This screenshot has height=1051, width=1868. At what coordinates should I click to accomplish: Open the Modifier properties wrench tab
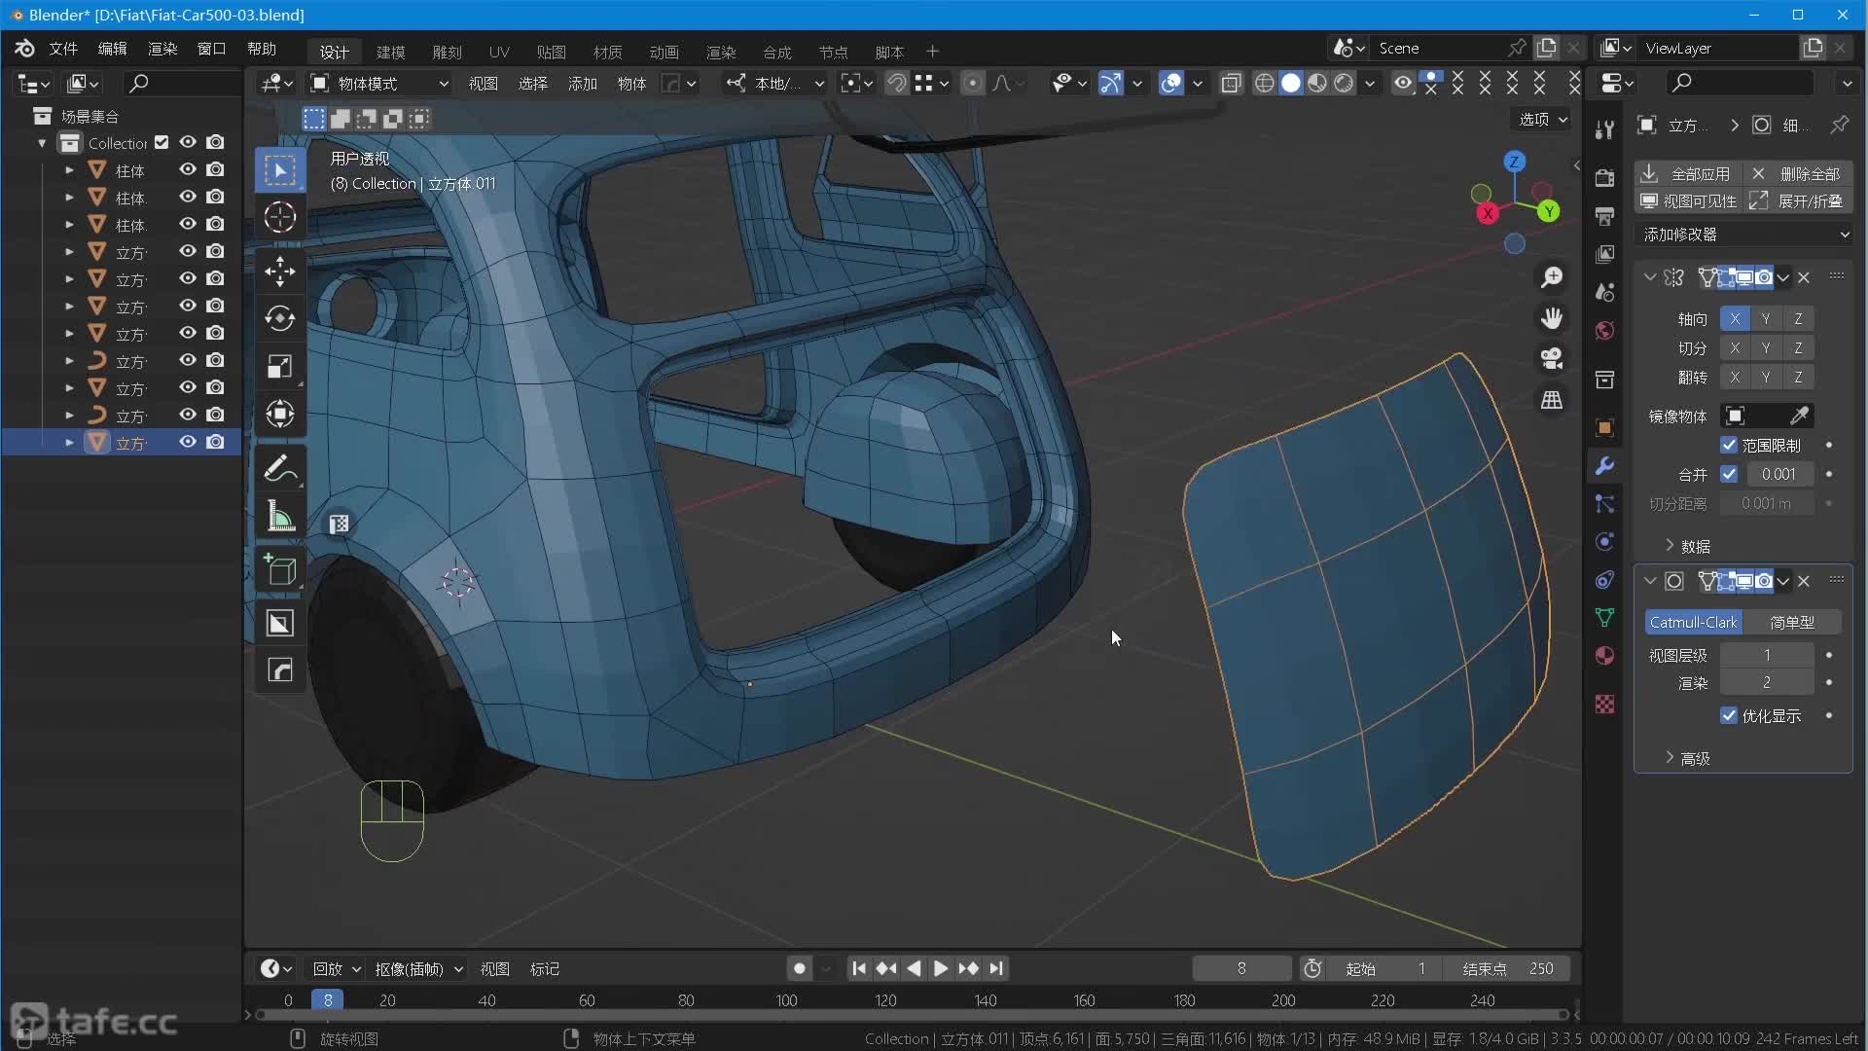pyautogui.click(x=1605, y=465)
